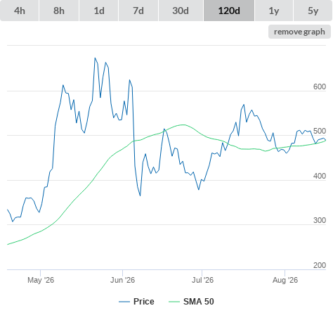Image resolution: width=333 pixels, height=320 pixels.
Task: Click the blue Price legend line marker
Action: pyautogui.click(x=124, y=302)
